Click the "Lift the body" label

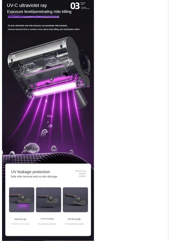[74, 219]
